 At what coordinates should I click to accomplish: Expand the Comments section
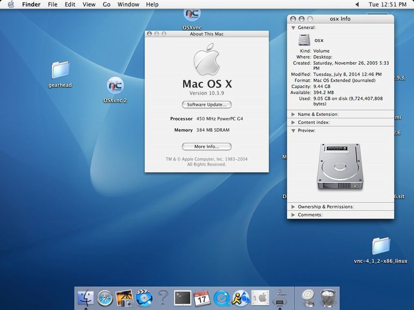tap(293, 215)
